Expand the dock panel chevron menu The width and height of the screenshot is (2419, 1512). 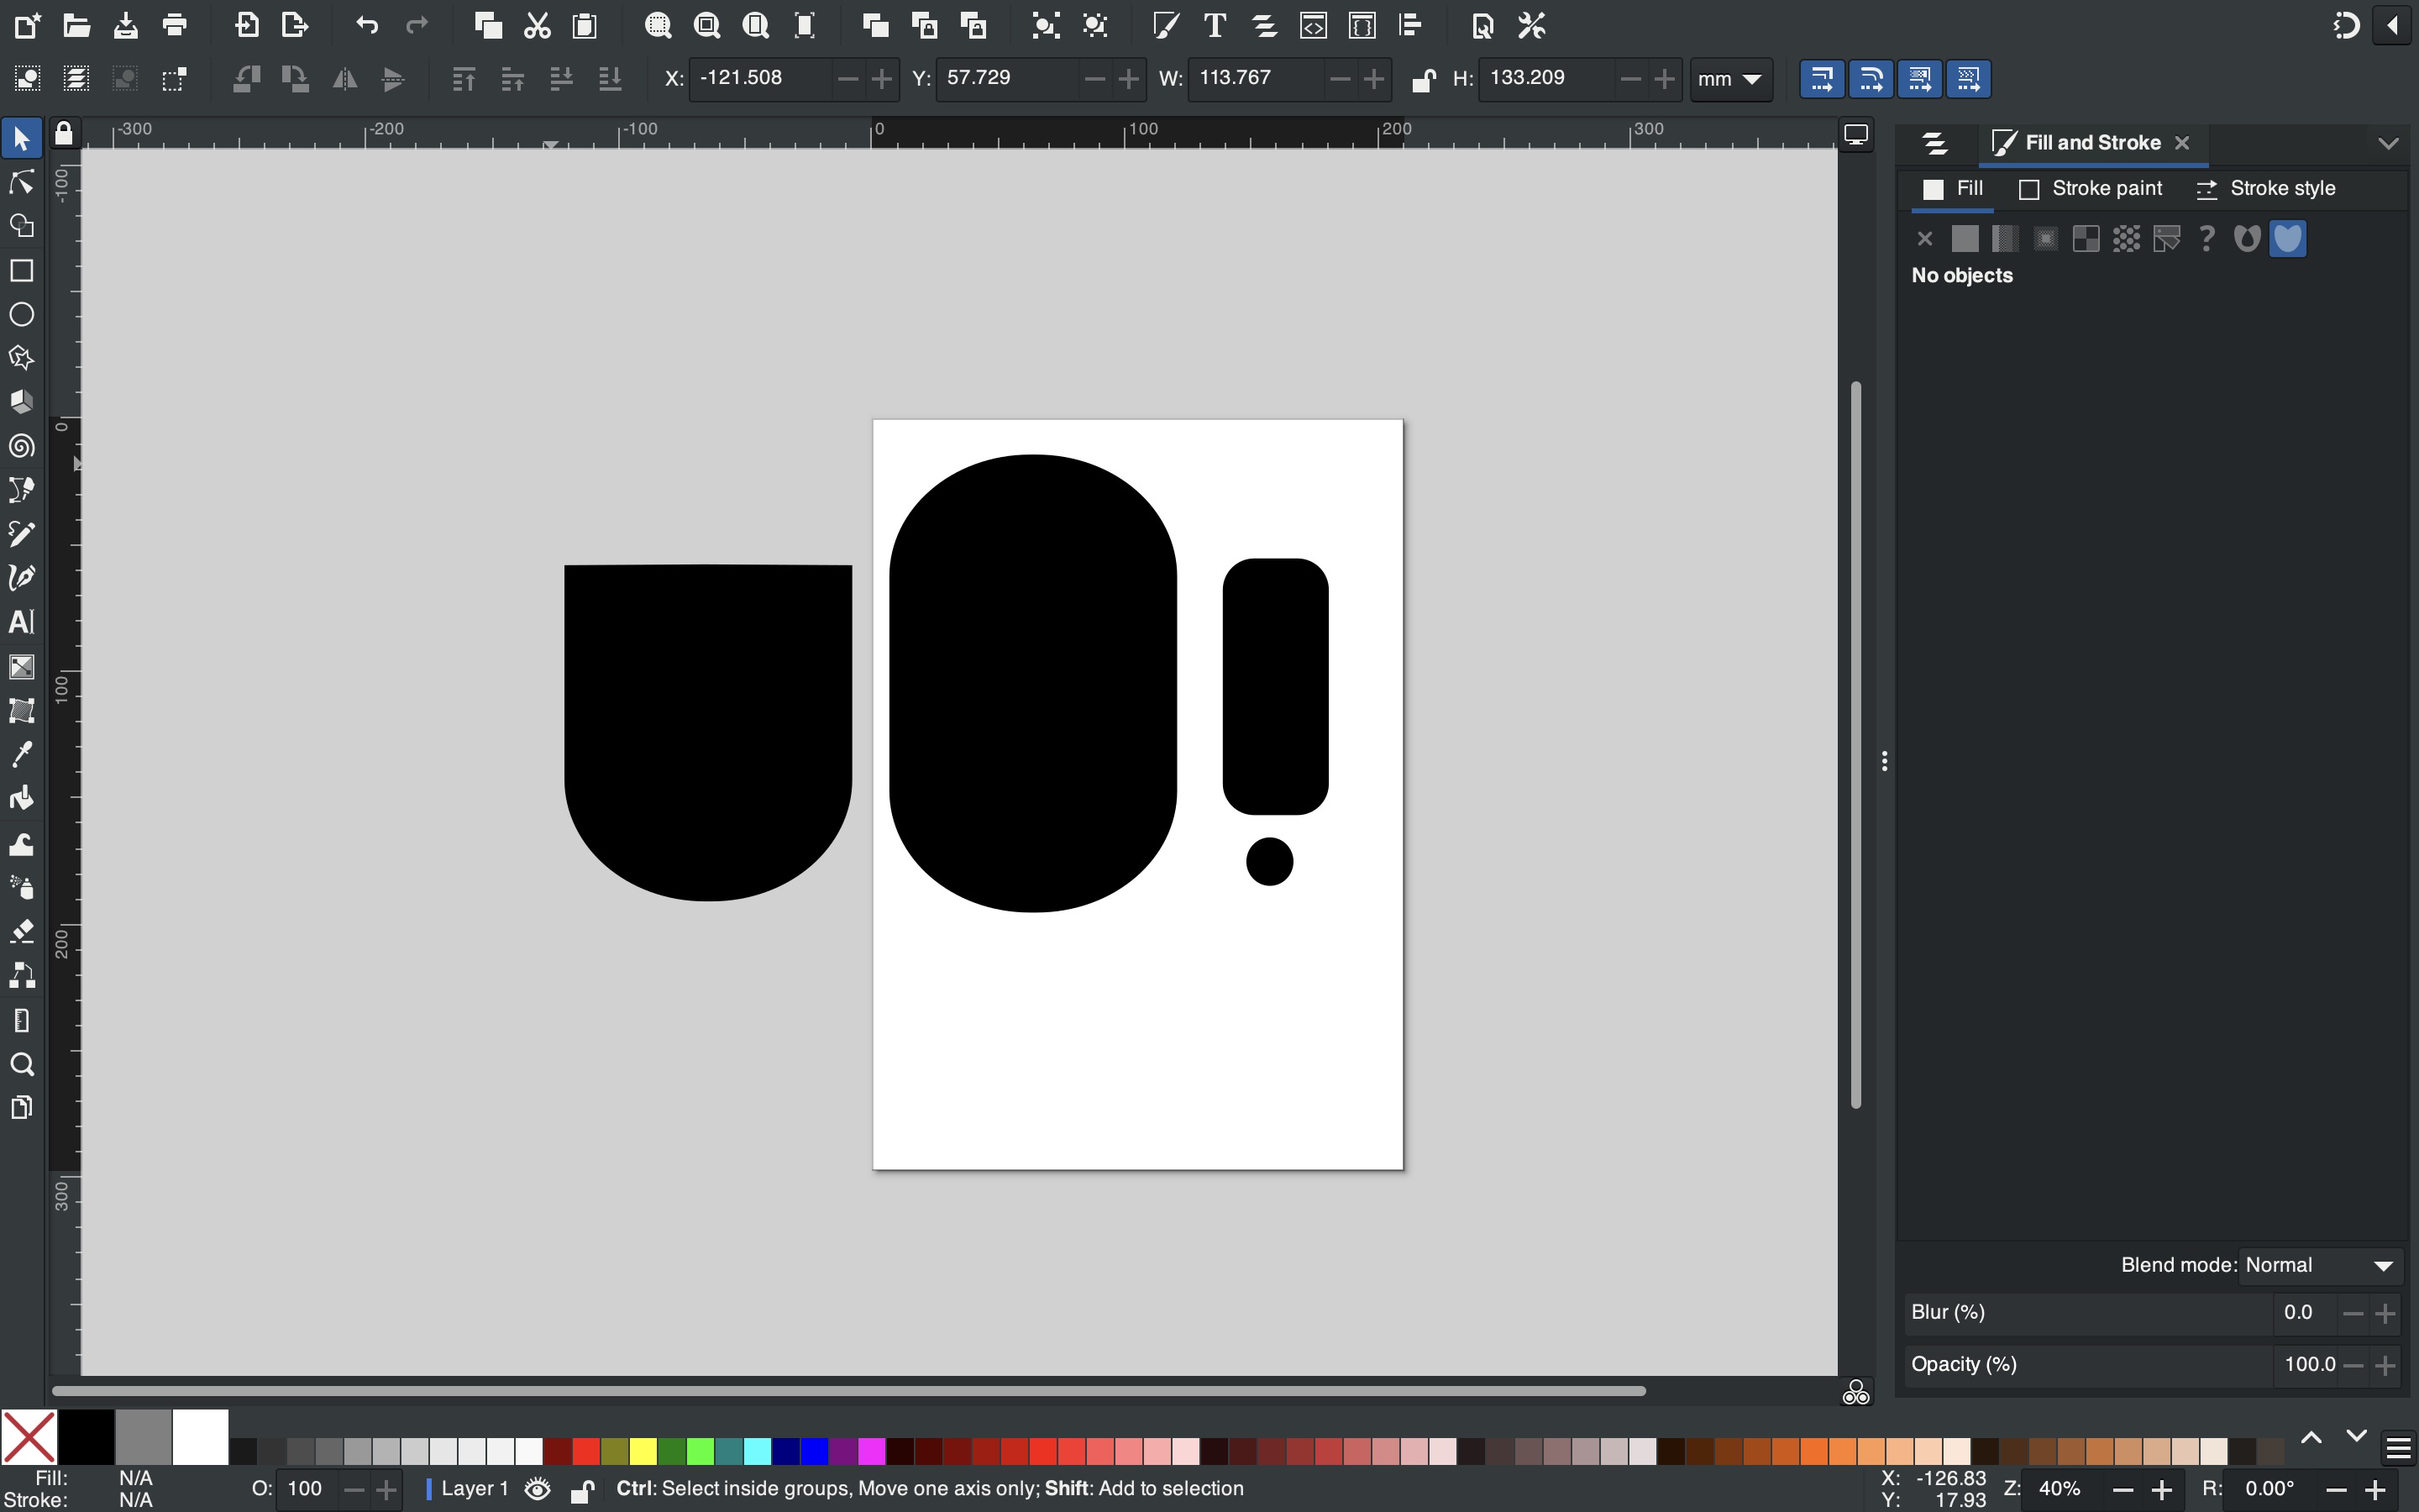coord(2388,143)
